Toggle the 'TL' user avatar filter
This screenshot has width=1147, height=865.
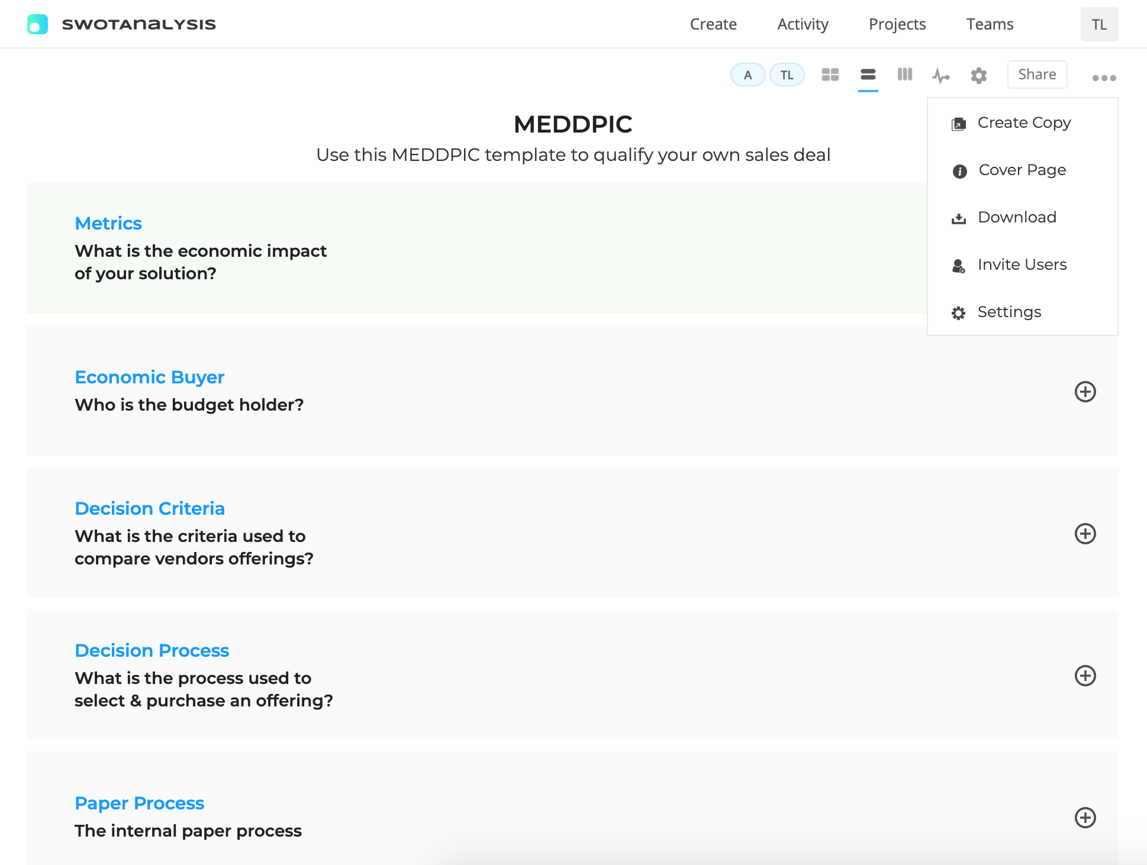pyautogui.click(x=787, y=75)
